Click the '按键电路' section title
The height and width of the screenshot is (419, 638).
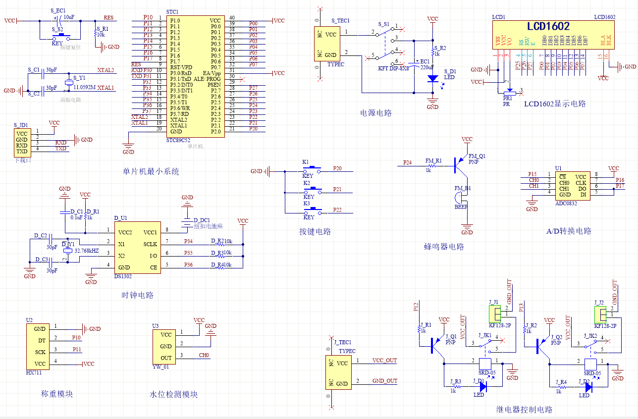coord(315,231)
